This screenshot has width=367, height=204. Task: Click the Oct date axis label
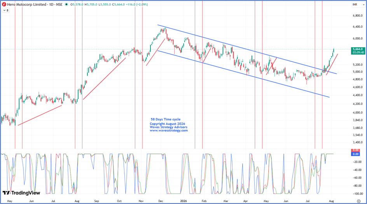point(119,201)
